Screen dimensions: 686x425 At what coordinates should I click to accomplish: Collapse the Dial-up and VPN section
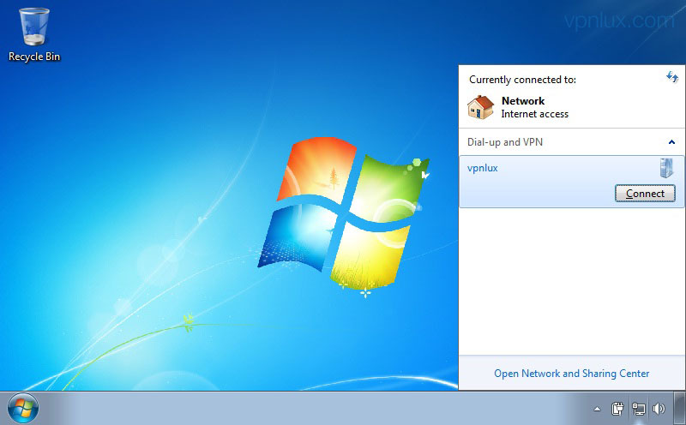[671, 142]
